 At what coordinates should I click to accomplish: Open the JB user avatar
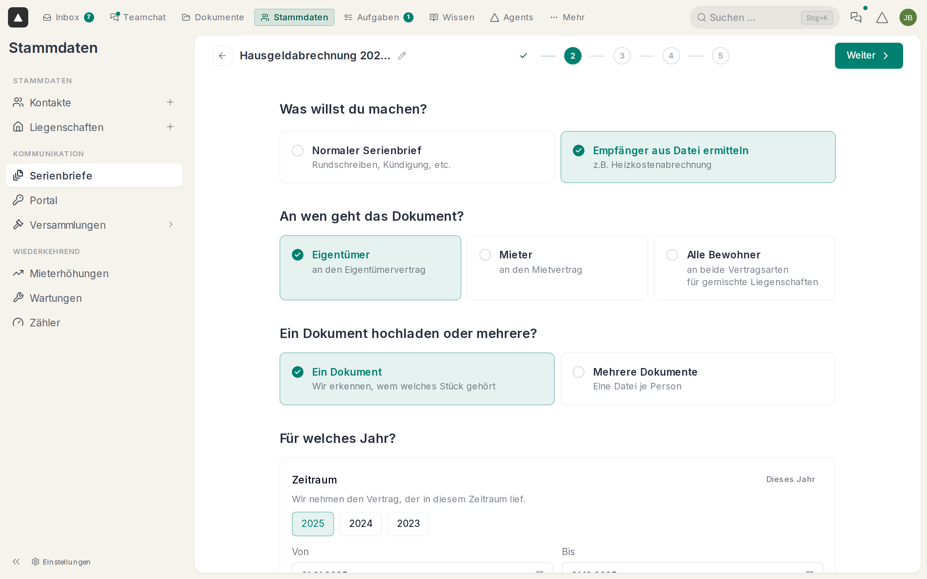pos(908,18)
